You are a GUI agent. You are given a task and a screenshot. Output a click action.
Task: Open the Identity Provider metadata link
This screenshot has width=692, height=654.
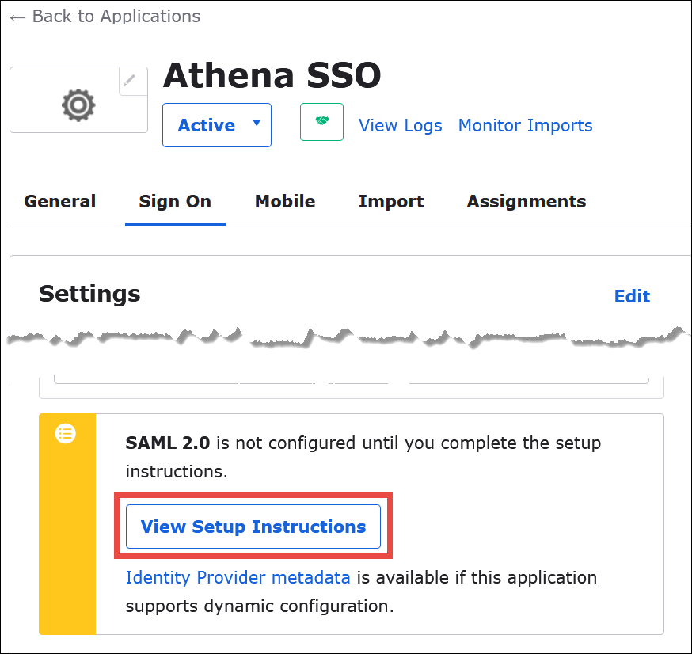pos(238,577)
